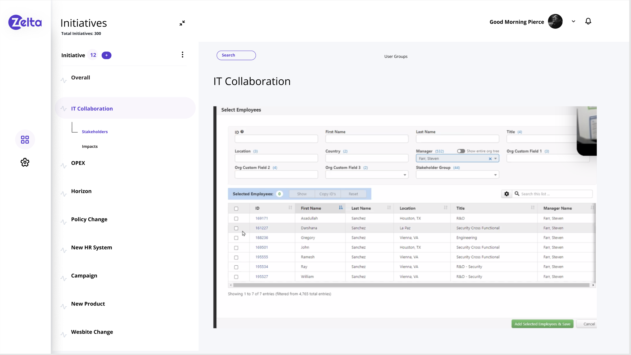Click the notification bell icon
The image size is (631, 355).
588,21
